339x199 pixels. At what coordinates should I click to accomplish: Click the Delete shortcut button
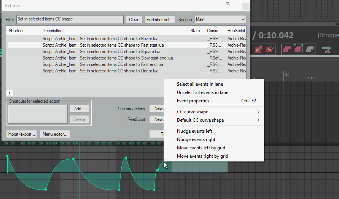click(x=79, y=119)
